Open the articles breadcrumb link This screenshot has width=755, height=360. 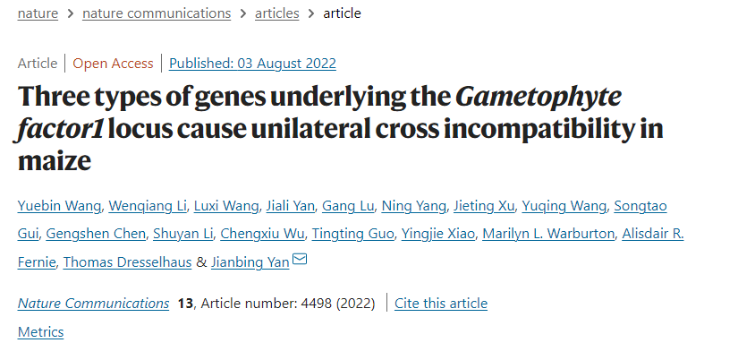tap(277, 13)
